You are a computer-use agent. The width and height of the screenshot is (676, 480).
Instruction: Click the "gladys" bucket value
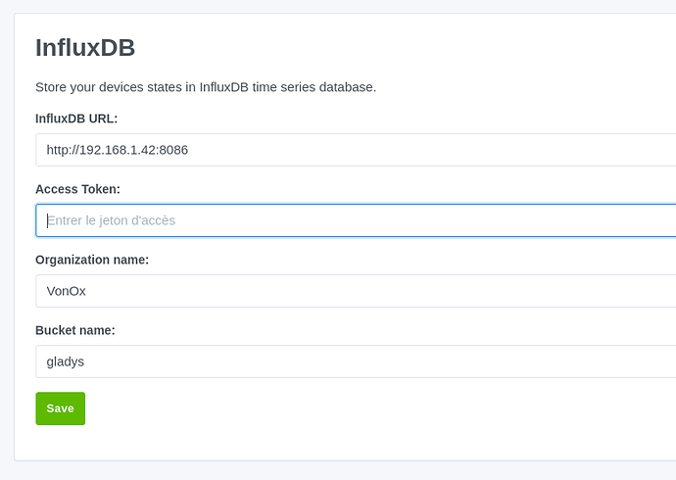(x=67, y=361)
